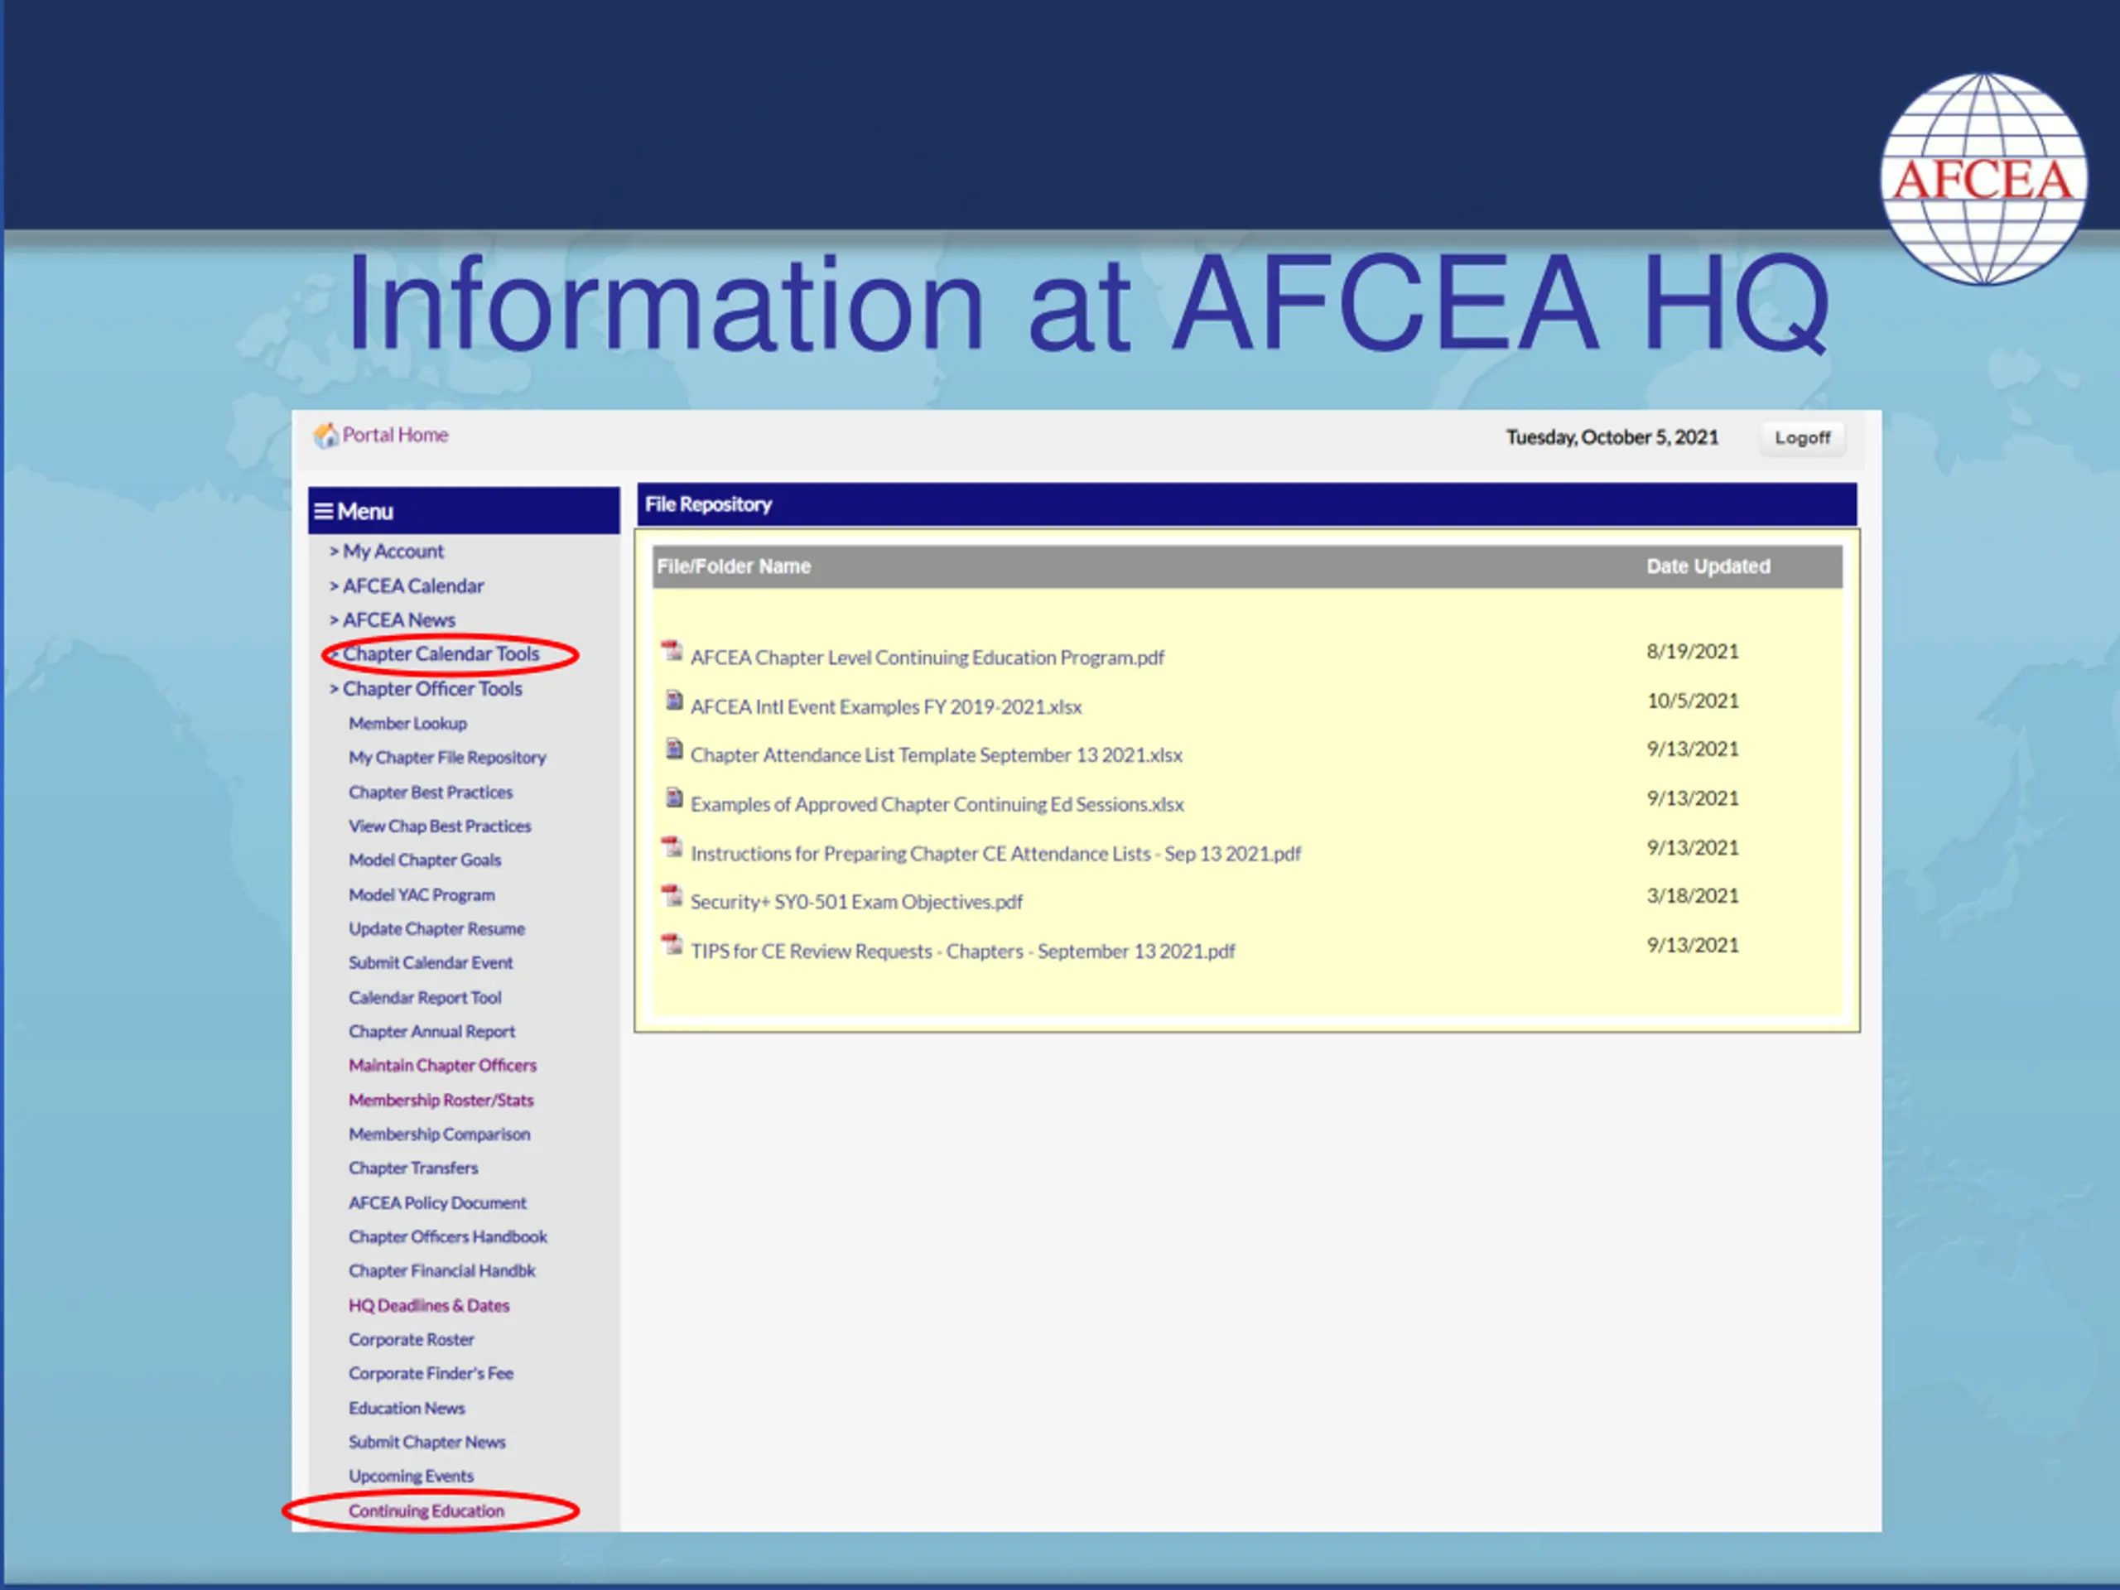The image size is (2120, 1590).
Task: Click the File/Folder Name column header
Action: coord(733,566)
